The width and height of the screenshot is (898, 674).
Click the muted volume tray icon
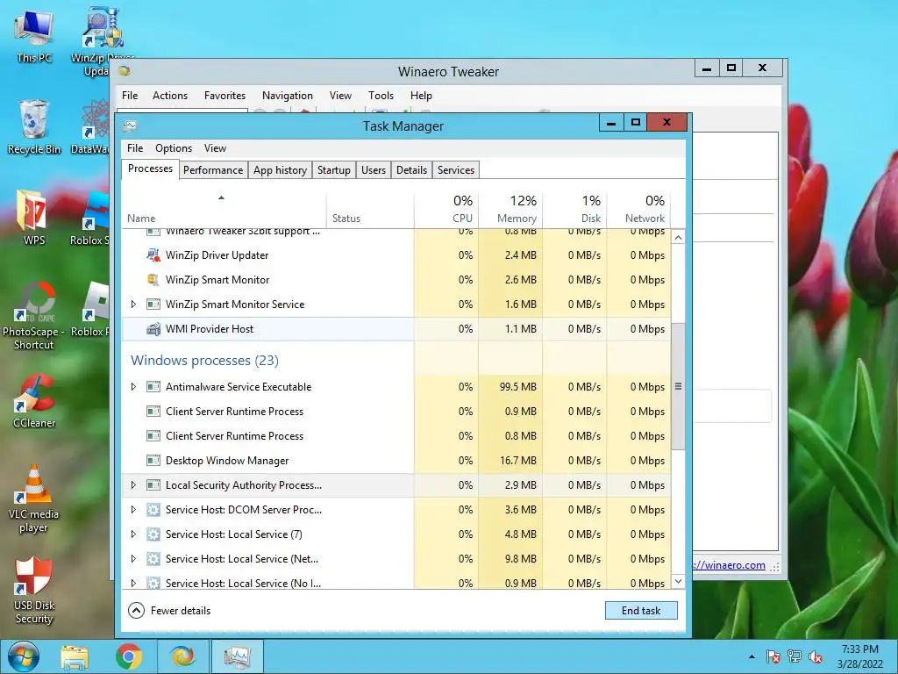tap(815, 656)
